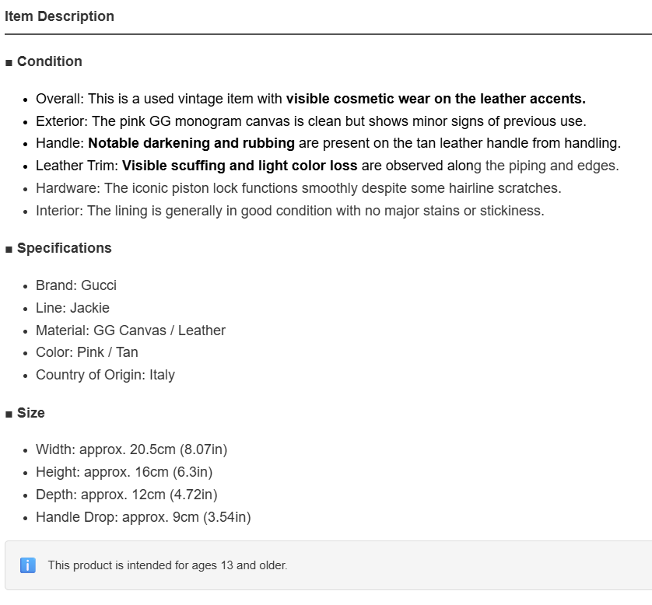Click the Condition section square bullet
652x605 pixels.
[x=9, y=62]
